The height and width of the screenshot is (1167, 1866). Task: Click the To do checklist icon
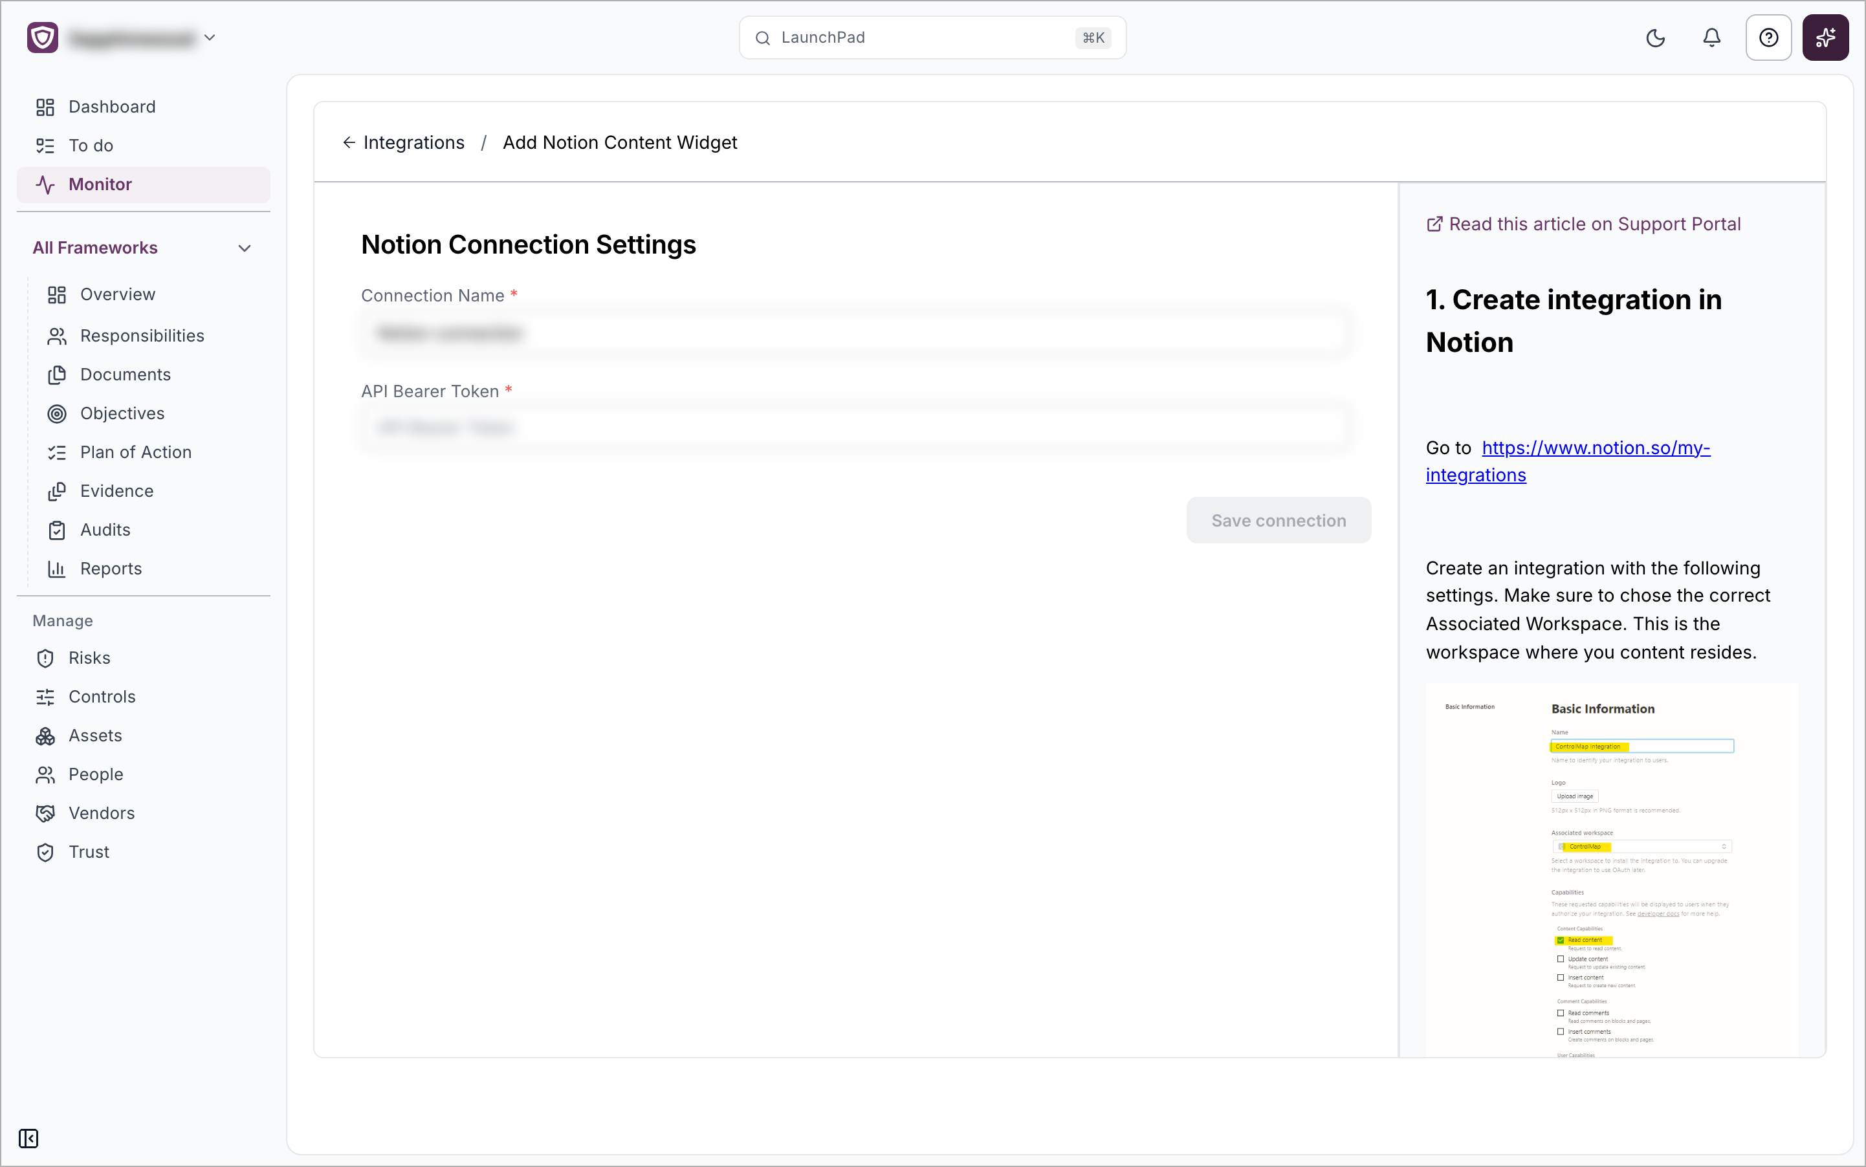pos(45,146)
